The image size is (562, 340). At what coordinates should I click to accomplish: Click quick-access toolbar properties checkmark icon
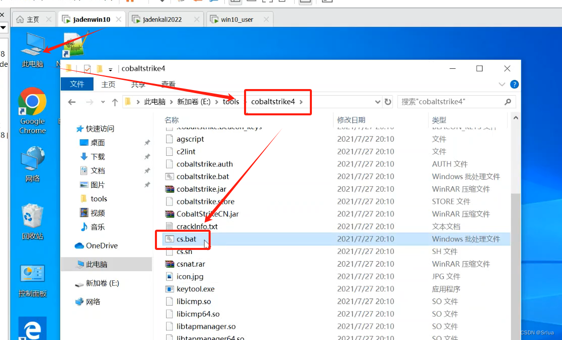point(87,68)
